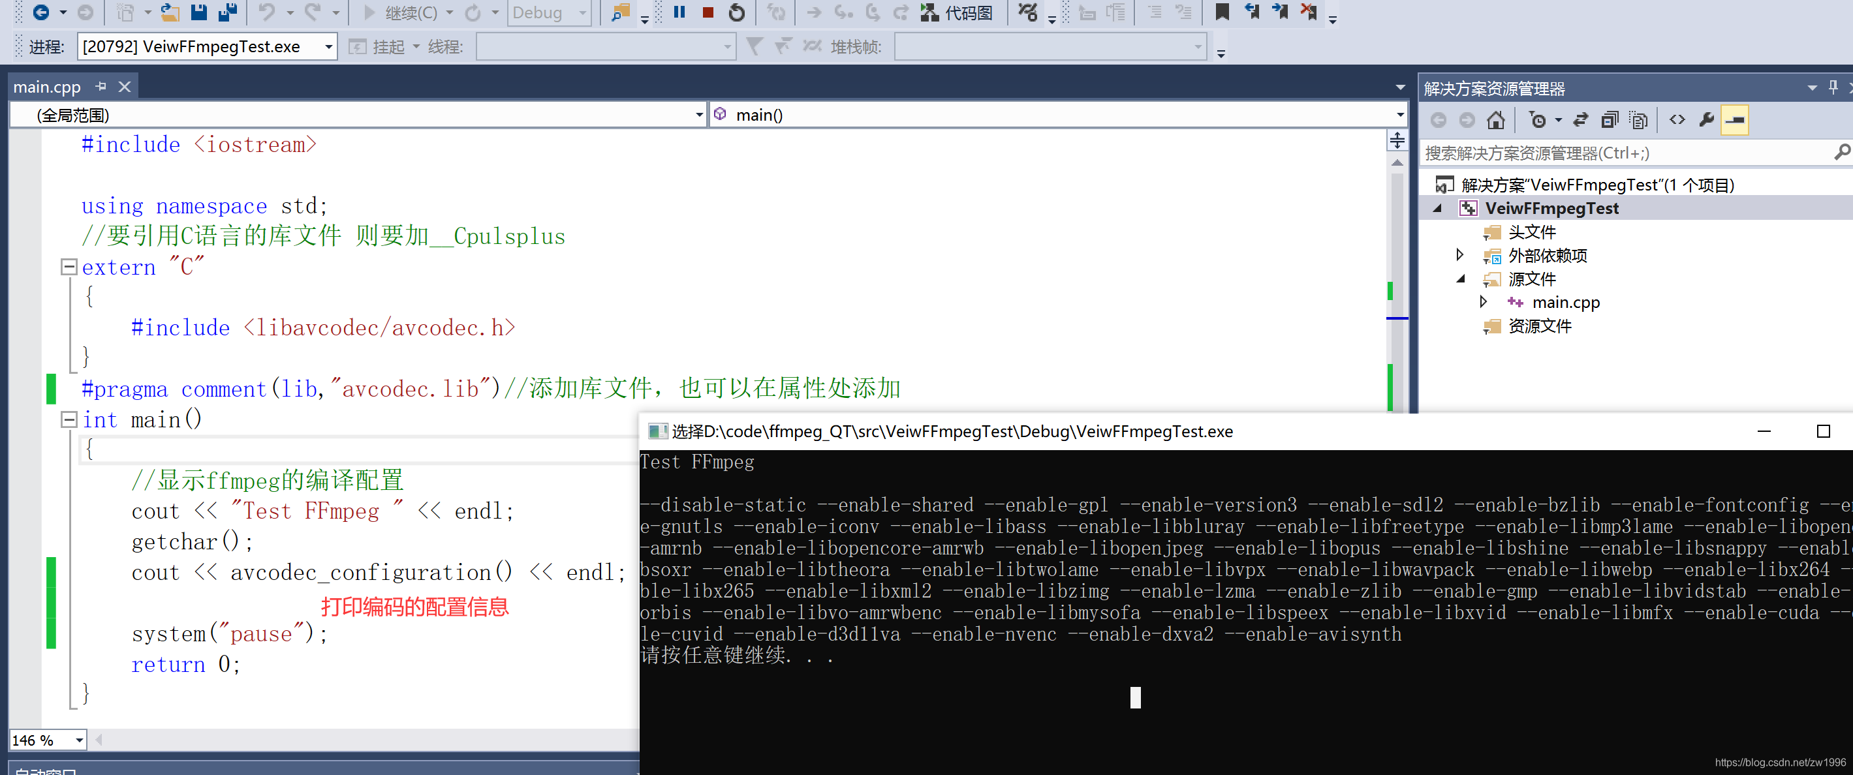Toggle the highlighted Preview Selected Items button
Image resolution: width=1853 pixels, height=775 pixels.
(x=1734, y=120)
